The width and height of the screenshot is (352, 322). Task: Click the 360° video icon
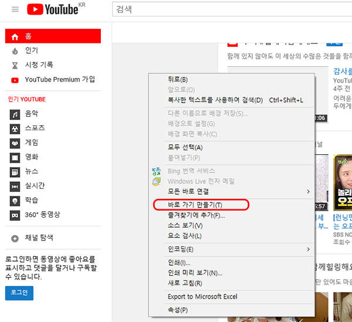coord(15,215)
